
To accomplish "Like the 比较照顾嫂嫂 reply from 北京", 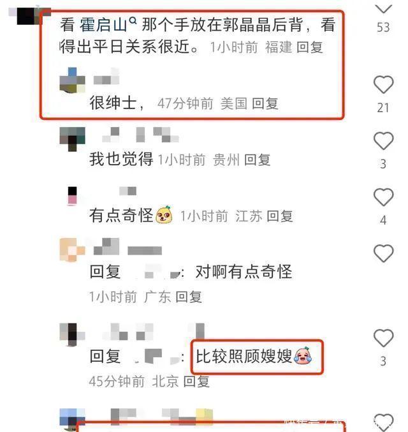I will click(x=383, y=338).
